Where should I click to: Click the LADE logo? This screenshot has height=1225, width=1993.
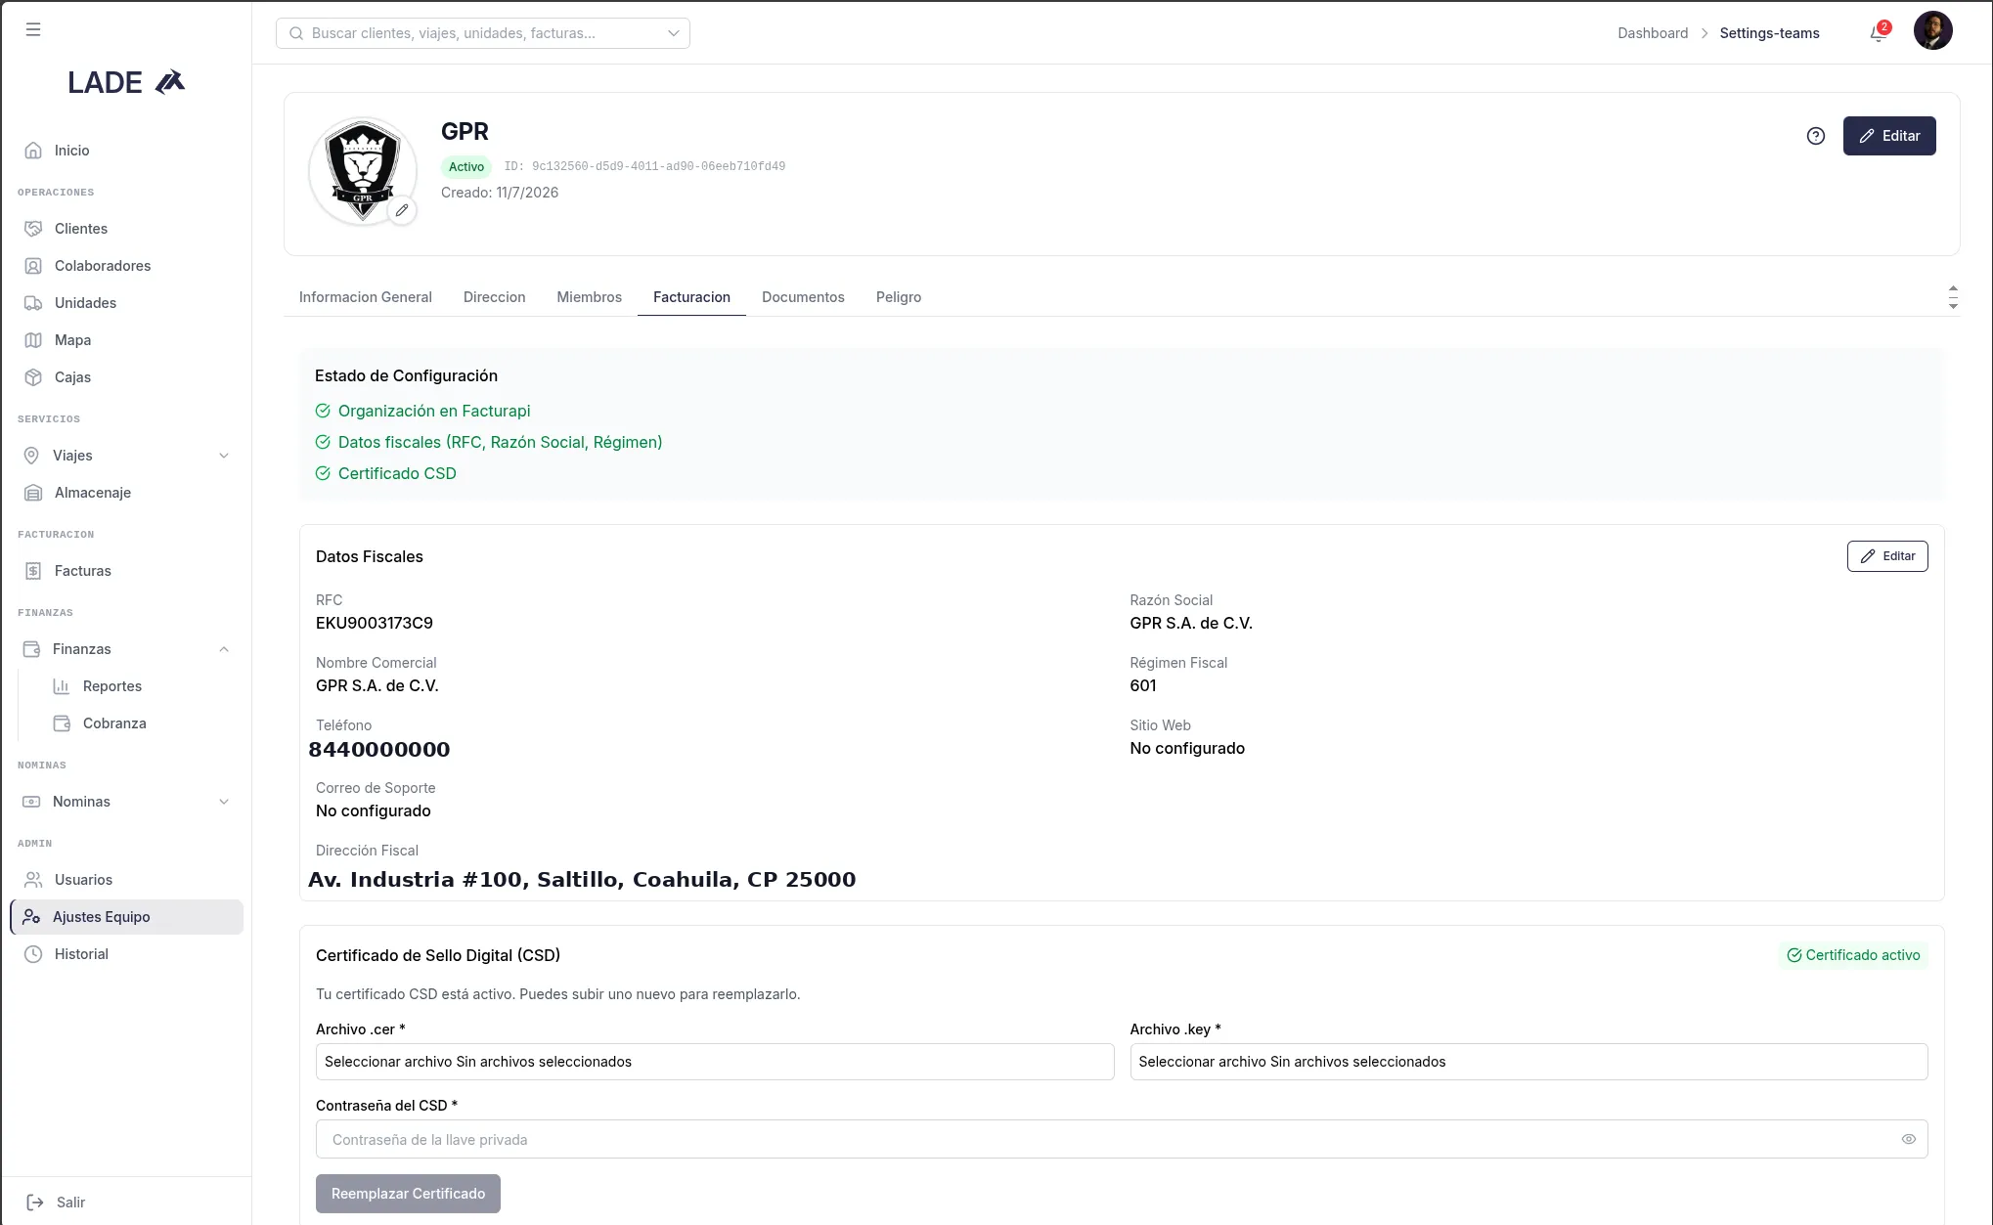coord(126,82)
